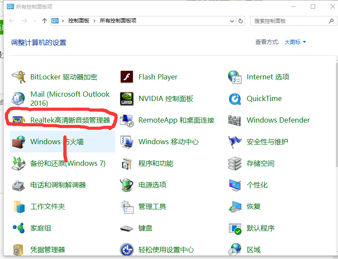Open the 家庭组 spheres icon
338x259 pixels.
[x=19, y=228]
